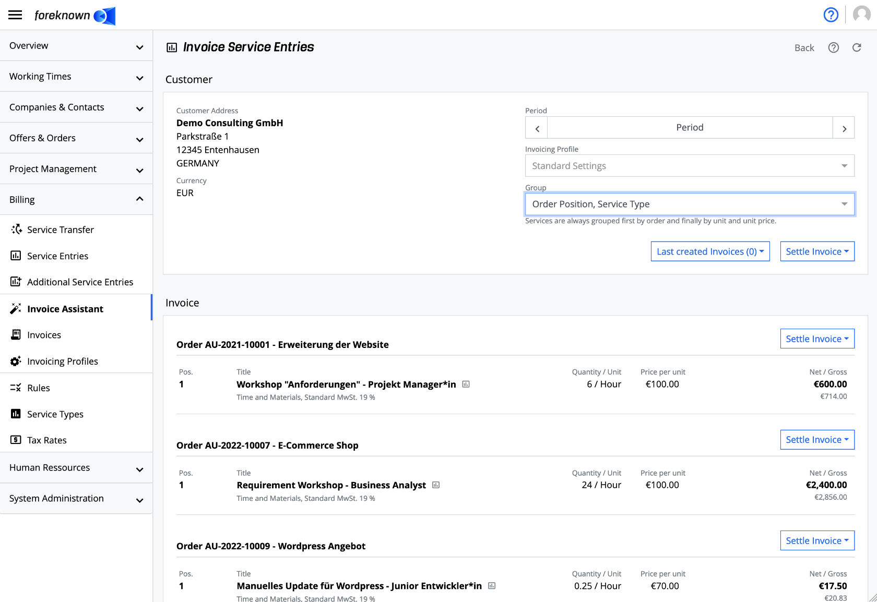Open the customer Settle Invoice dropdown
Screen dimensions: 877x602
point(817,251)
